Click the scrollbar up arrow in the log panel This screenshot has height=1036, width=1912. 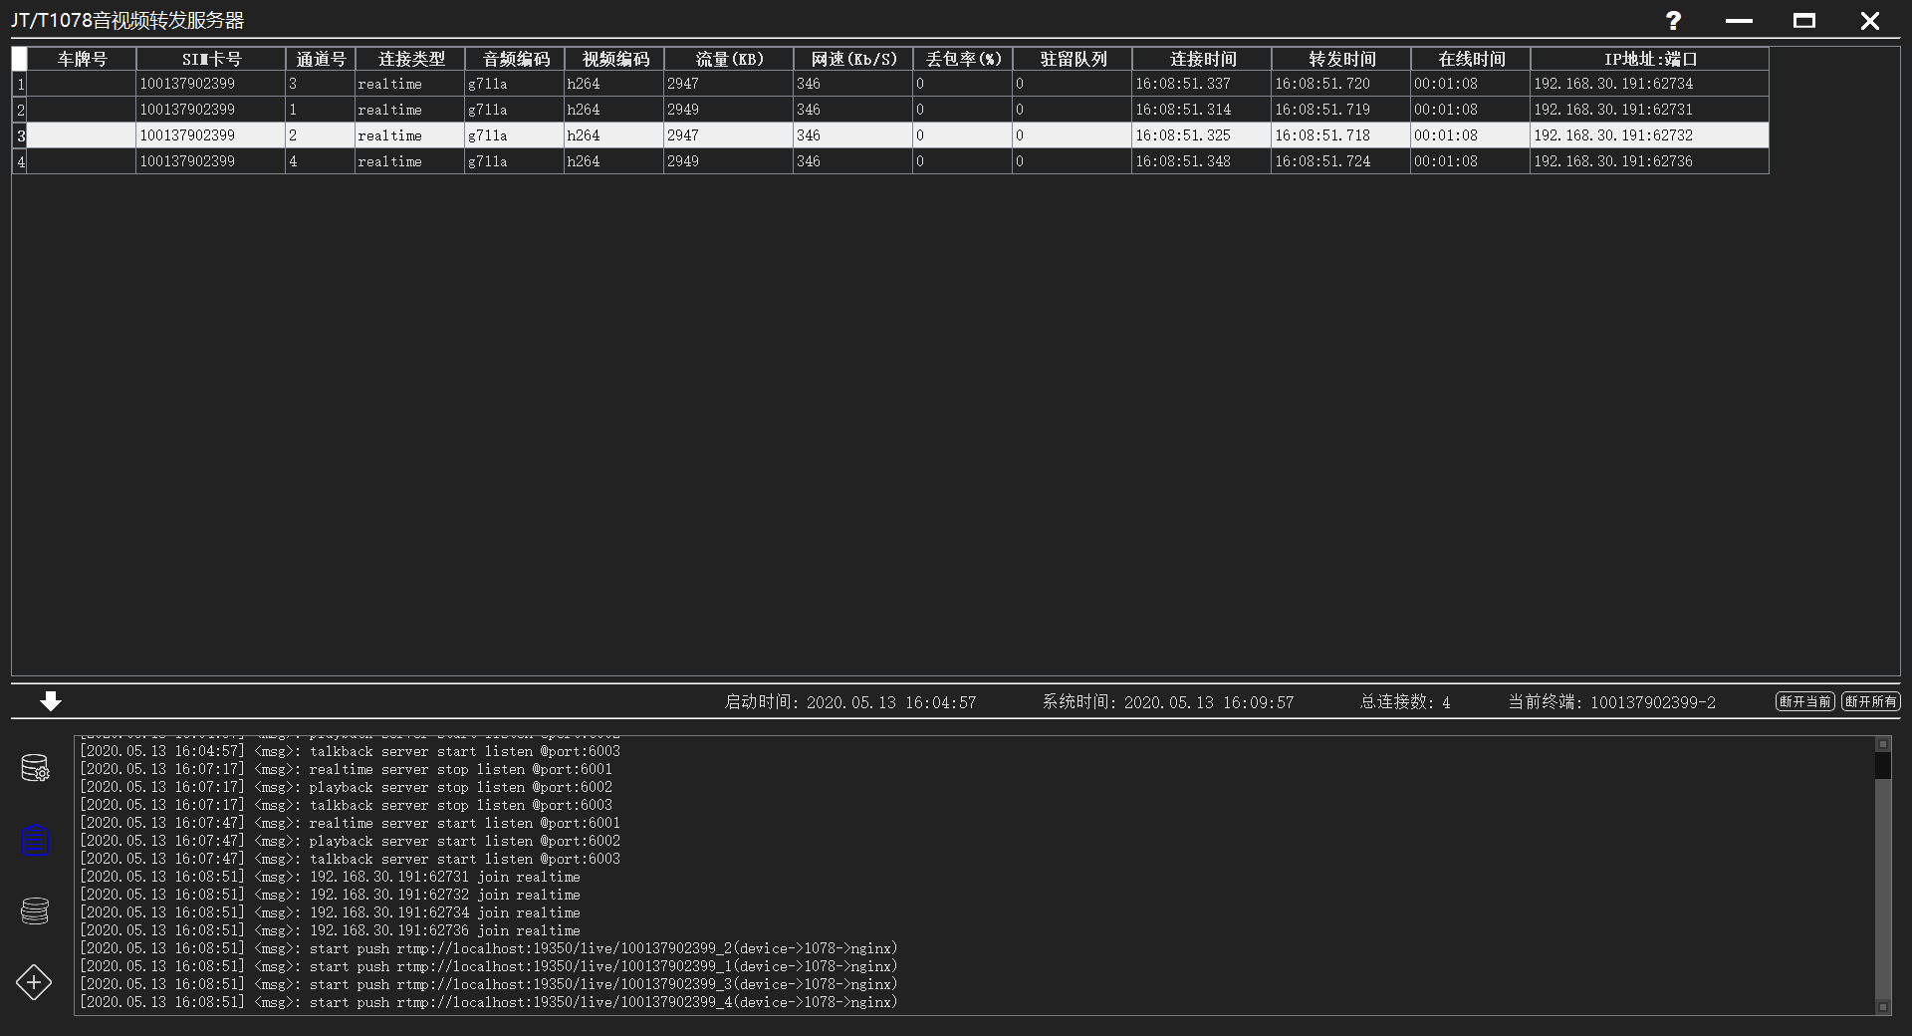pos(1884,744)
